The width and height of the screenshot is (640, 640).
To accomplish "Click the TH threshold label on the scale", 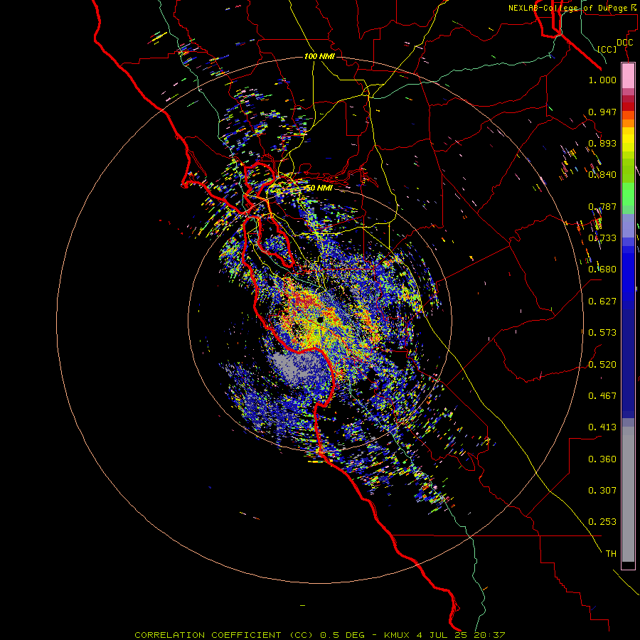I will [x=611, y=554].
